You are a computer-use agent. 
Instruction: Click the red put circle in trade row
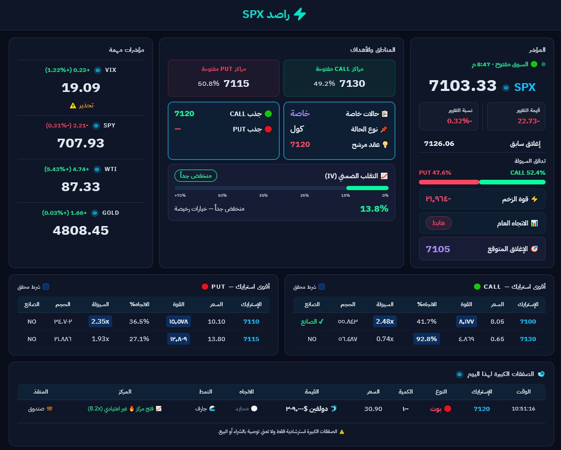pyautogui.click(x=448, y=409)
